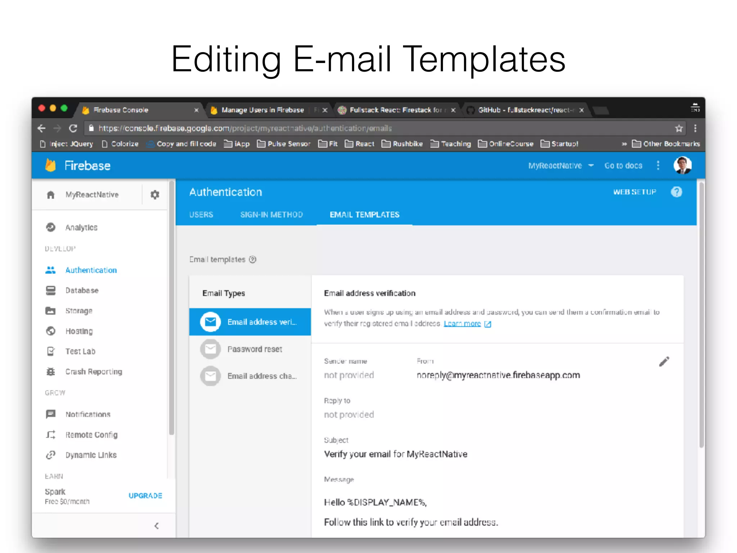Close the Firebase Console browser tab
The image size is (737, 553).
click(x=196, y=110)
